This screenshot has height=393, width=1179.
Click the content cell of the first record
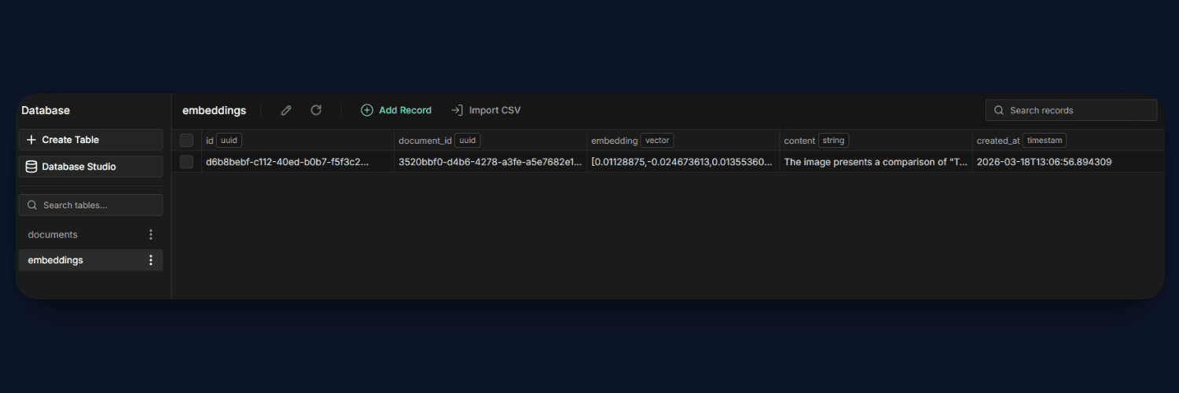pyautogui.click(x=875, y=162)
